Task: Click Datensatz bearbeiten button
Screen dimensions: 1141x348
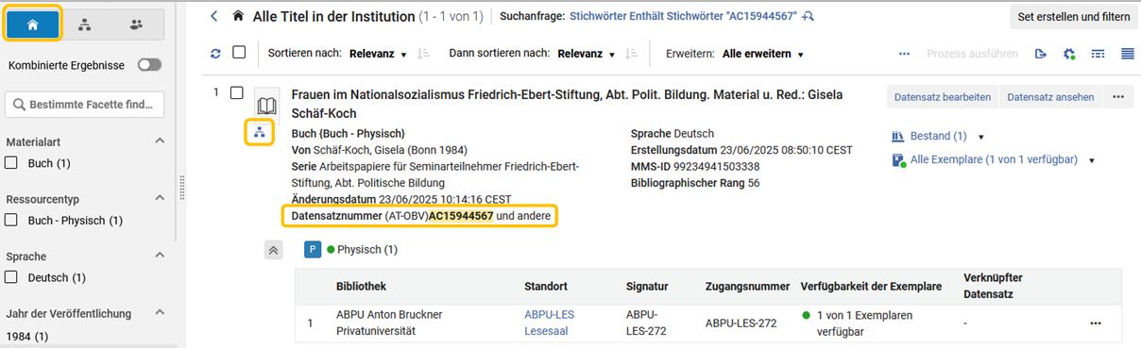Action: [x=943, y=96]
